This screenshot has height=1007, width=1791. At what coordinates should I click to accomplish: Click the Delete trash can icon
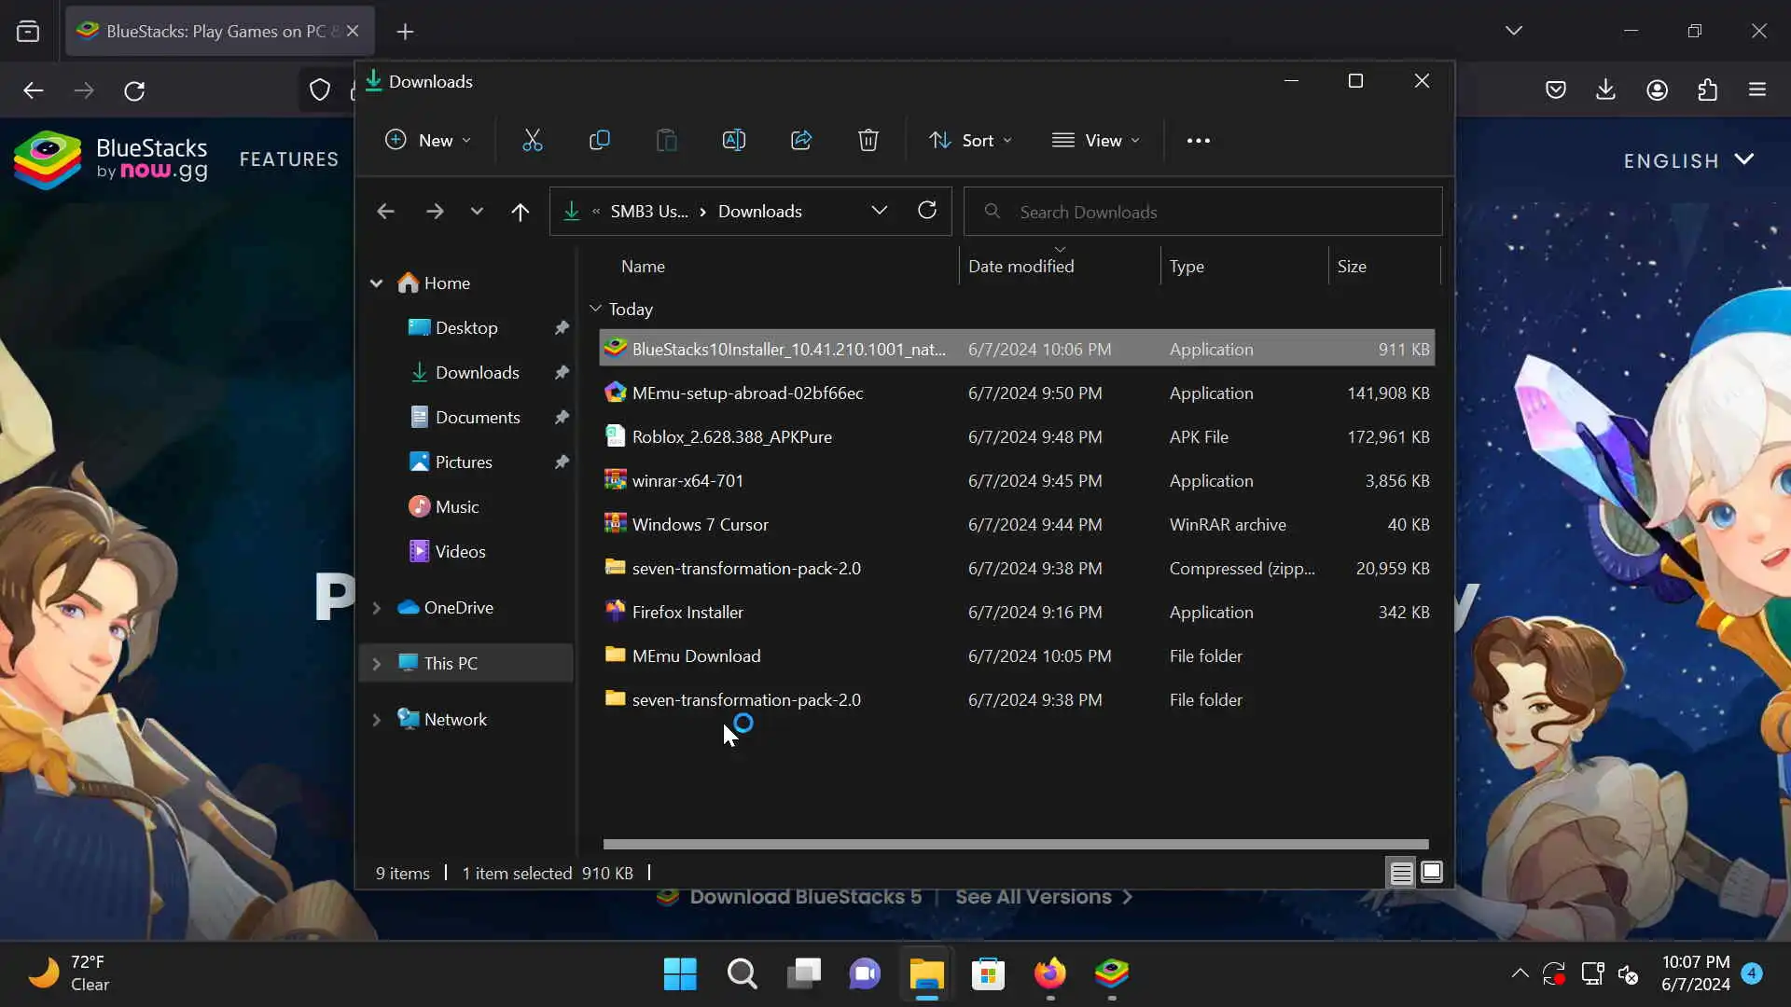(868, 140)
